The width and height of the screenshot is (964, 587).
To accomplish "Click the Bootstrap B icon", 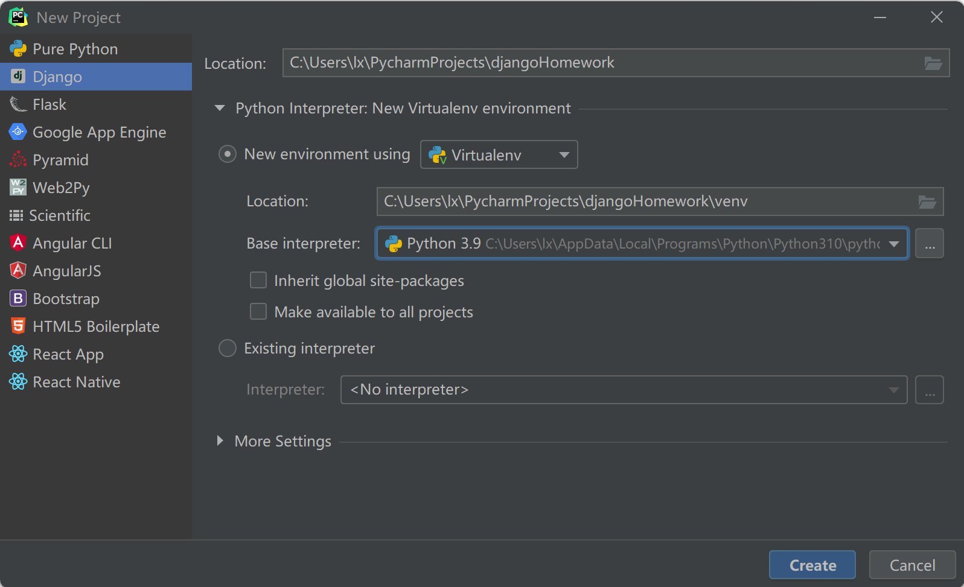I will click(x=18, y=298).
